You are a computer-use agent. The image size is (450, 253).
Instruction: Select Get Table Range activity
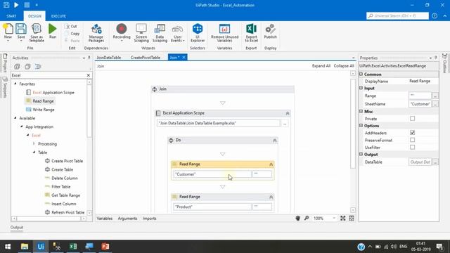(x=63, y=195)
